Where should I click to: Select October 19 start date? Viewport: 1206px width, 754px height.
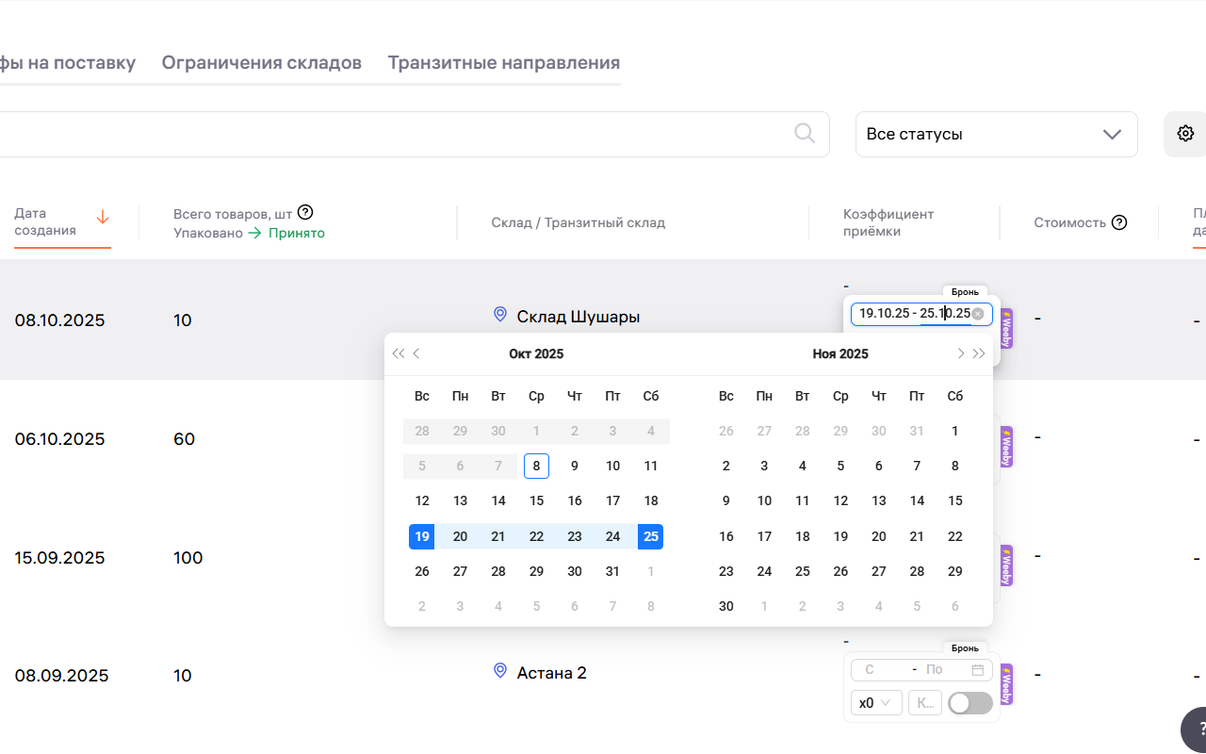pyautogui.click(x=422, y=536)
